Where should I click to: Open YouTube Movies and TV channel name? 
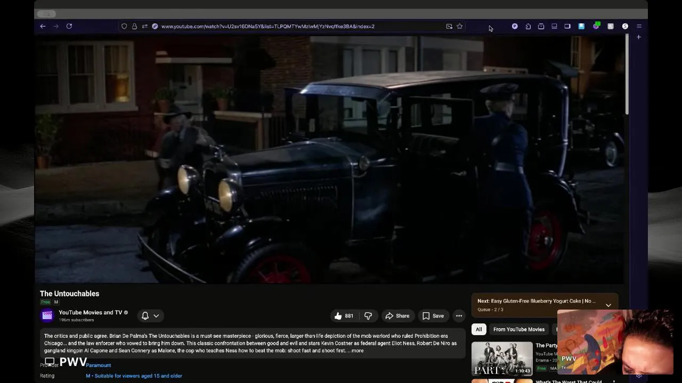tap(90, 312)
